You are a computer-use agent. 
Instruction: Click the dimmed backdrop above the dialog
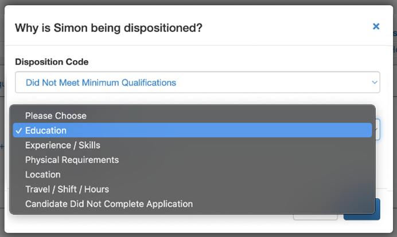pyautogui.click(x=198, y=2)
